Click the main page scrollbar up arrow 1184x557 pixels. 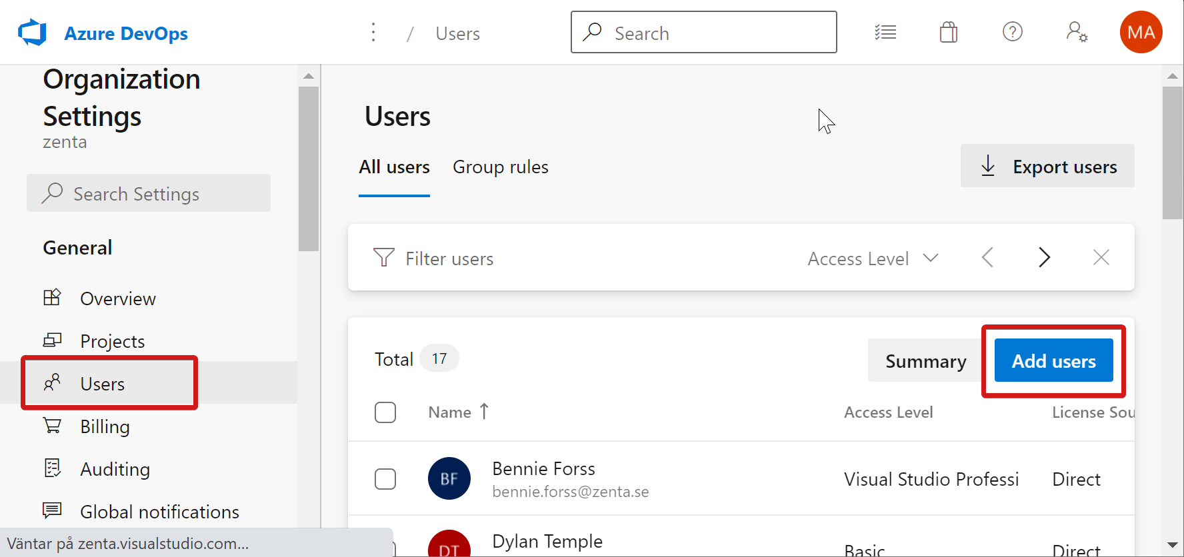(1173, 76)
